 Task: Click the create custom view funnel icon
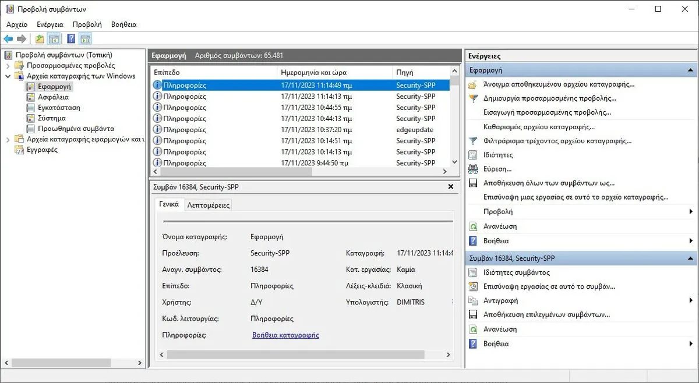tap(473, 98)
